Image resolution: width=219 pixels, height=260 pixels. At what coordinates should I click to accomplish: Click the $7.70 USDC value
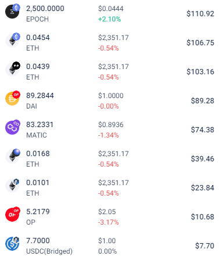(204, 246)
